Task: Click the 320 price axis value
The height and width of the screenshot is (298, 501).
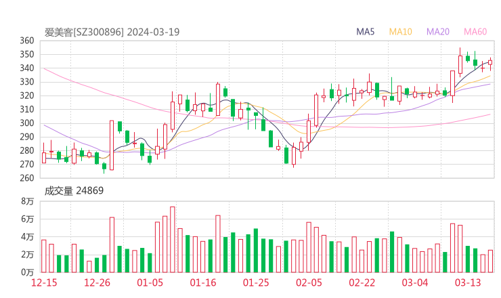Action: point(27,95)
